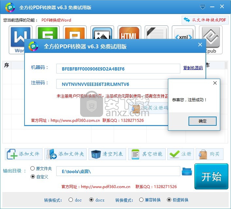Click the output directory path field
The height and width of the screenshot is (209, 231).
coord(118,171)
